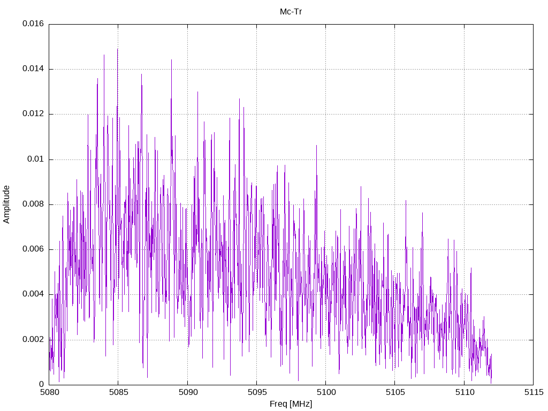The height and width of the screenshot is (411, 548).
Task: Click the 0.006 y-axis tick label
Action: tap(33, 249)
